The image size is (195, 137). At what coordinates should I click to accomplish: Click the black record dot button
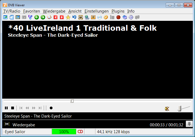pyautogui.click(x=51, y=108)
